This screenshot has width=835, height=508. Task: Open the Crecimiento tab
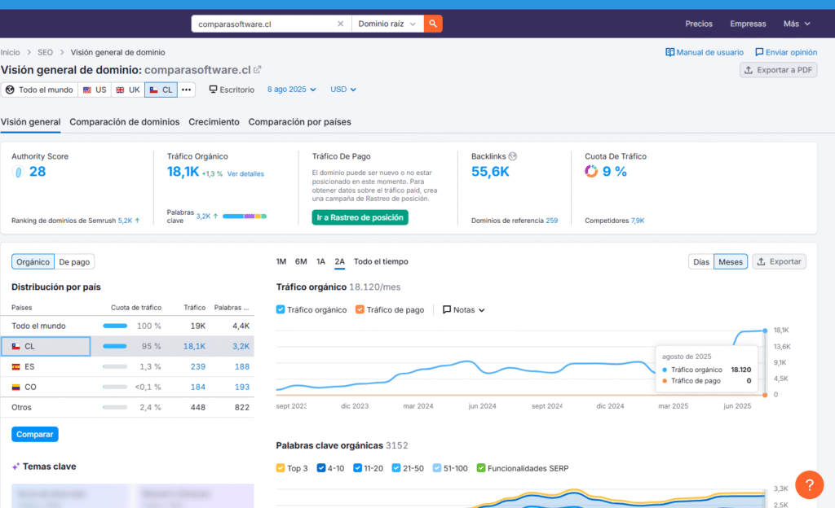[x=214, y=121]
